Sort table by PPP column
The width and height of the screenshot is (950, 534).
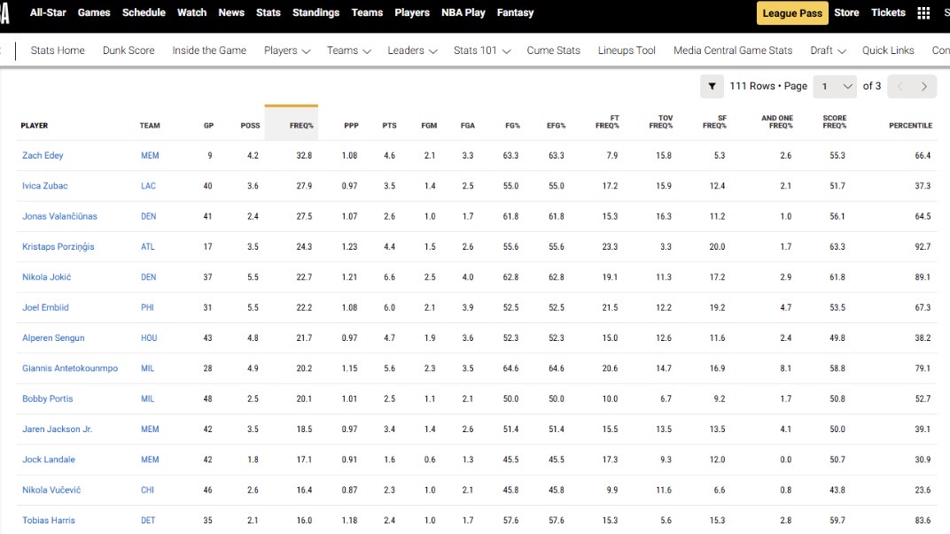[x=351, y=126]
